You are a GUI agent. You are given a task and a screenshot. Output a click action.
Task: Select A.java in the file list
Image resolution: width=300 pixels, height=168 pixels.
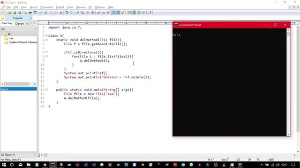(18, 89)
